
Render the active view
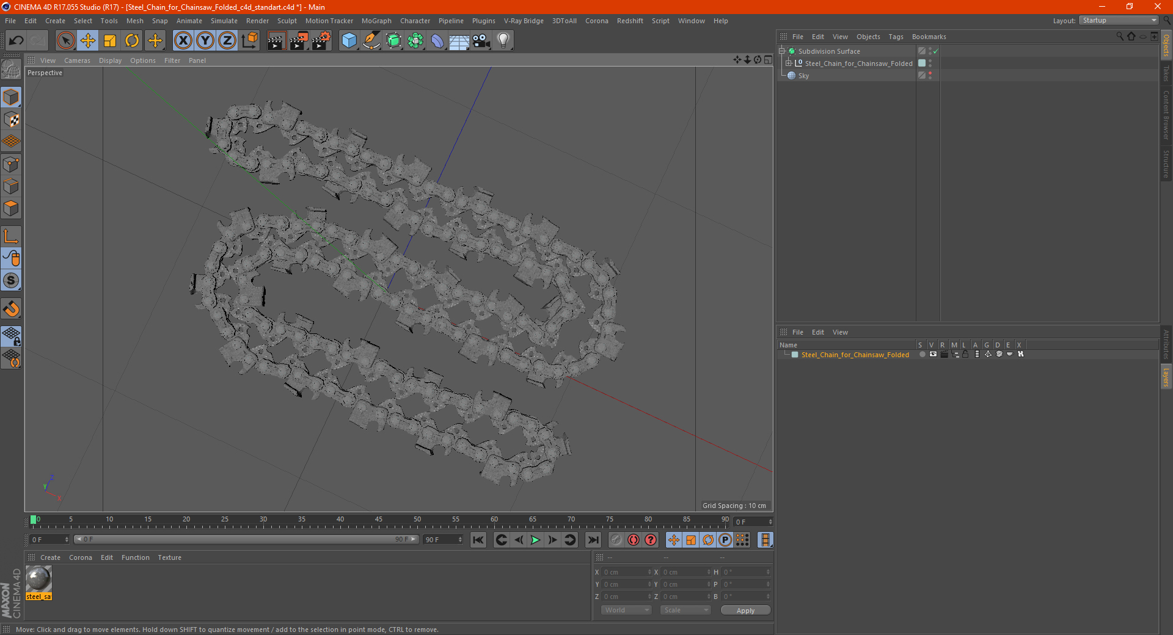click(276, 41)
